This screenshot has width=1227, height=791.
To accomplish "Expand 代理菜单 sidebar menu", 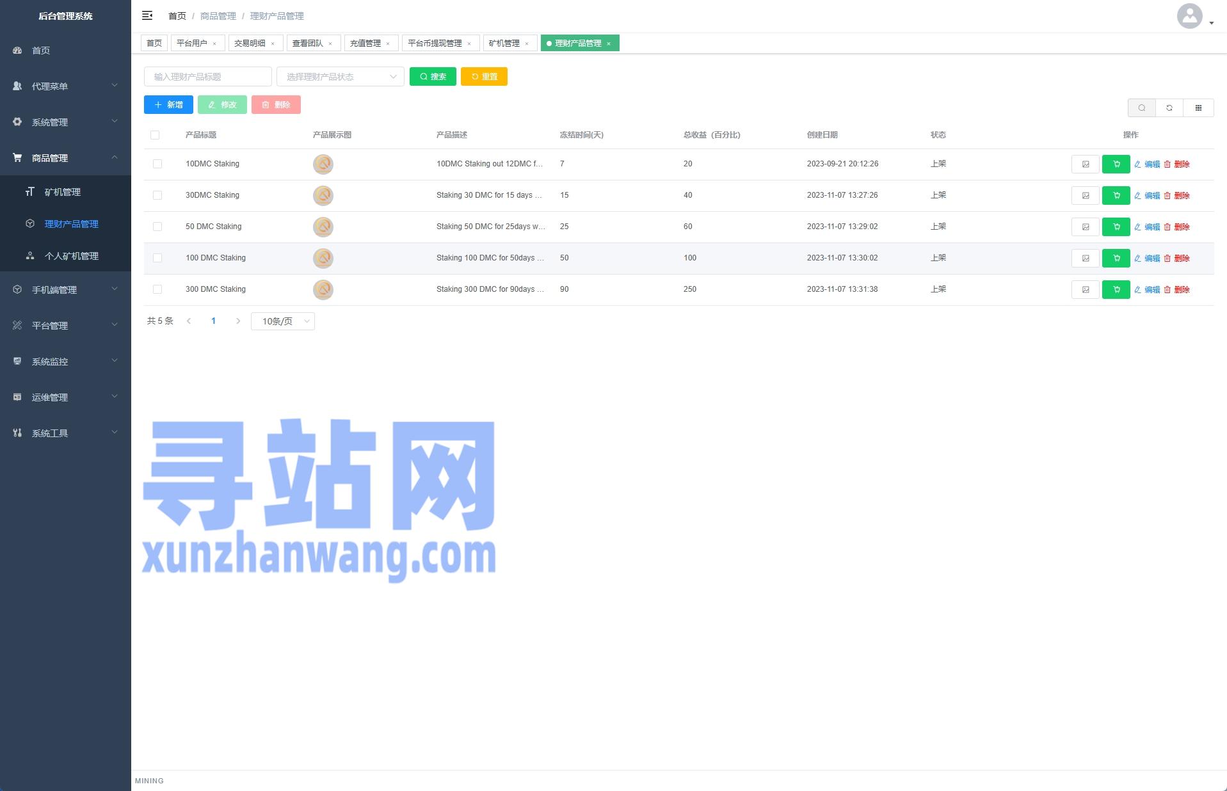I will tap(65, 86).
